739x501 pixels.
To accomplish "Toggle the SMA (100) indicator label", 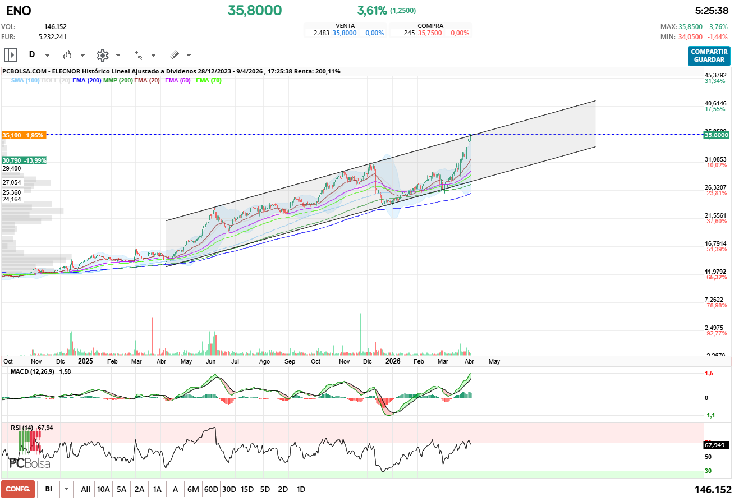I will (x=25, y=81).
